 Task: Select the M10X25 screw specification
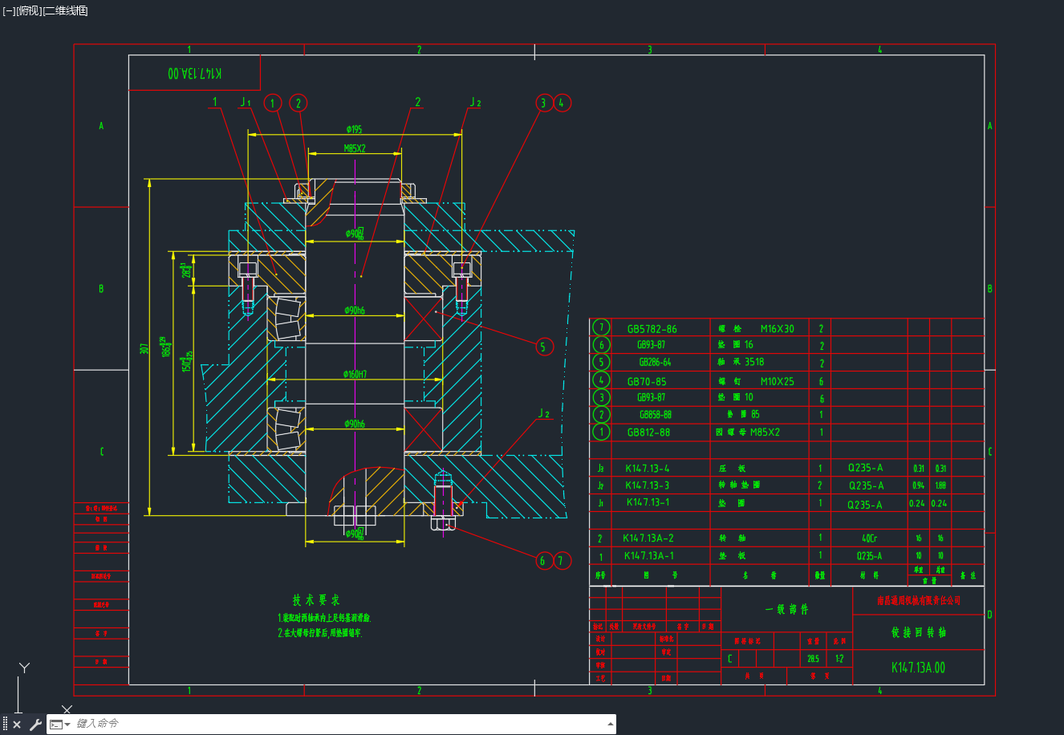point(778,382)
